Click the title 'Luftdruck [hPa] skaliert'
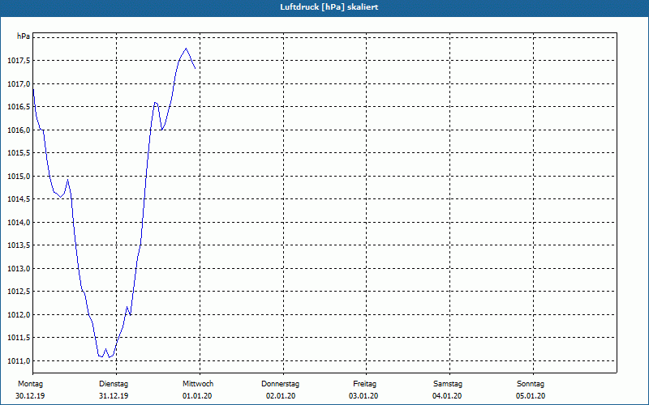Screen dimensions: 649x405 click(x=329, y=7)
